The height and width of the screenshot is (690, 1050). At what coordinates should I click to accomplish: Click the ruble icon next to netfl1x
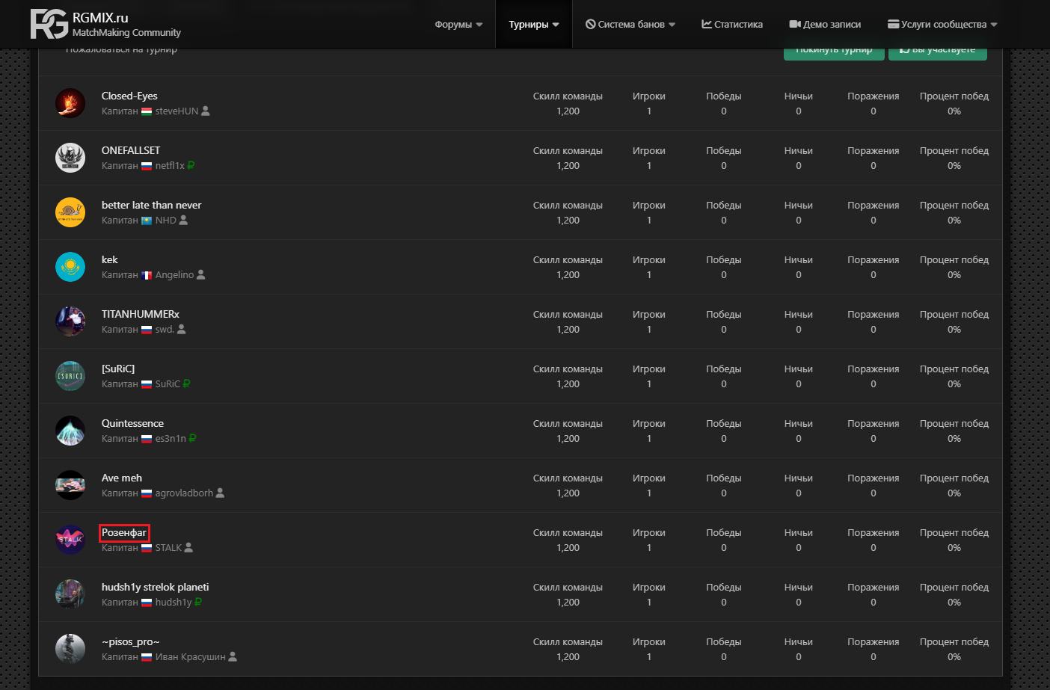[191, 165]
